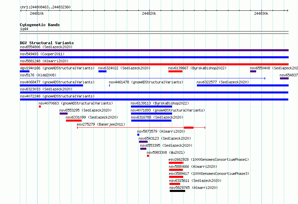Click the blue nsv6322577 variant bar

point(243,85)
